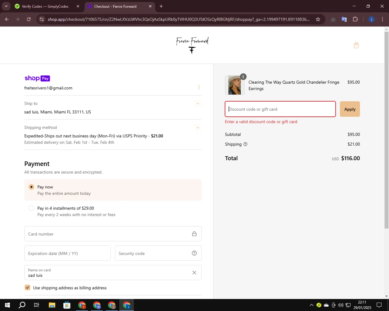This screenshot has width=389, height=311.
Task: Click the page vertical scrollbar
Action: [x=386, y=130]
